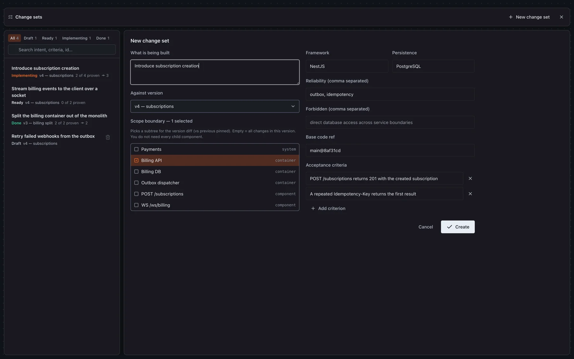Check the POST /subscriptions component checkbox
The image size is (574, 359).
136,194
